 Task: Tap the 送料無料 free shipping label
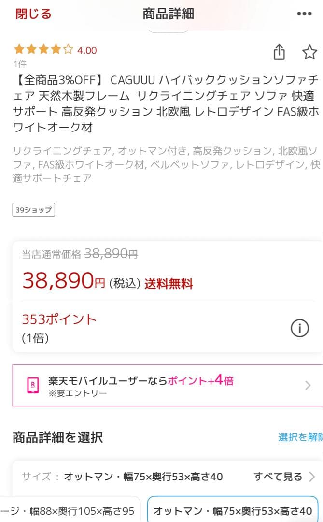(169, 284)
